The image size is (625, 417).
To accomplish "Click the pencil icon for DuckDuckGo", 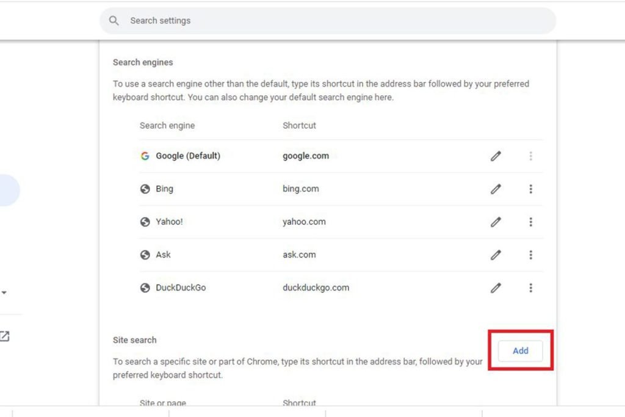I will pyautogui.click(x=496, y=288).
